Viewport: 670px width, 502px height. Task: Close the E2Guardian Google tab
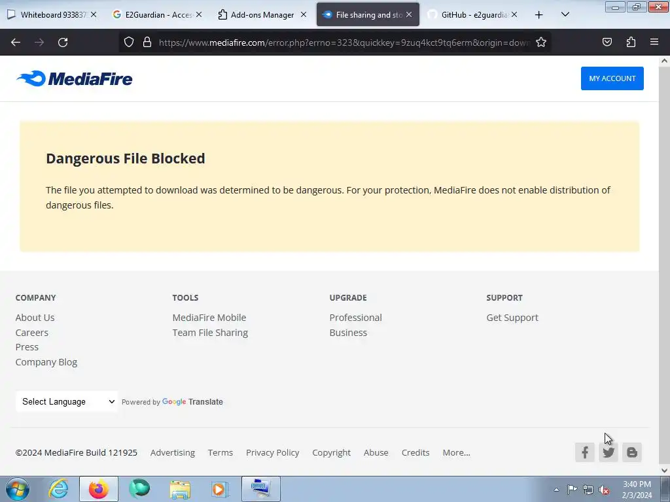pyautogui.click(x=199, y=14)
